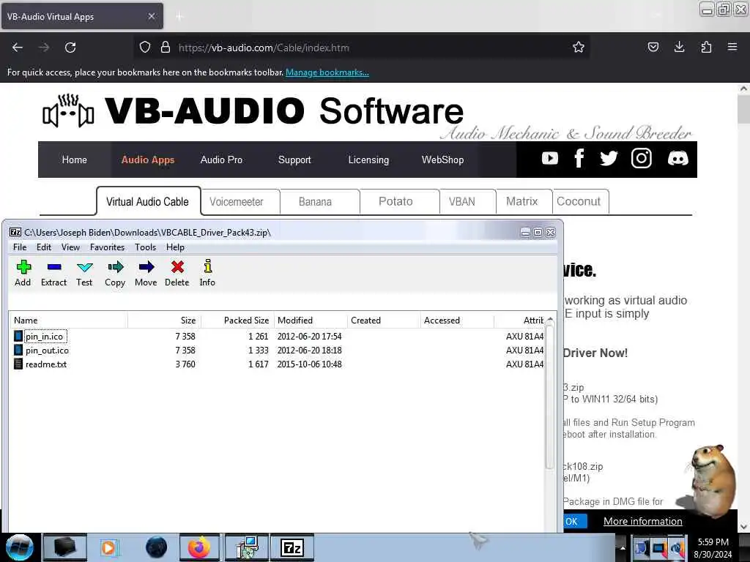Open the Discord social icon
750x562 pixels.
pyautogui.click(x=677, y=158)
